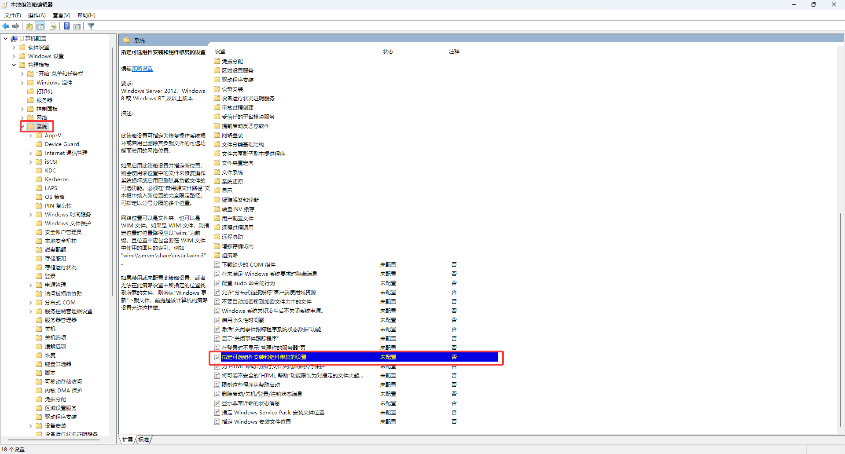Expand the Windows 组件 tree node
Screen dimensions: 845x454
[22, 83]
